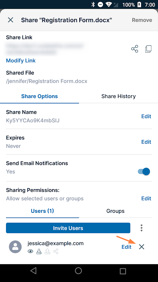This screenshot has width=158, height=282.
Task: Tap the share link icon
Action: pos(135,49)
